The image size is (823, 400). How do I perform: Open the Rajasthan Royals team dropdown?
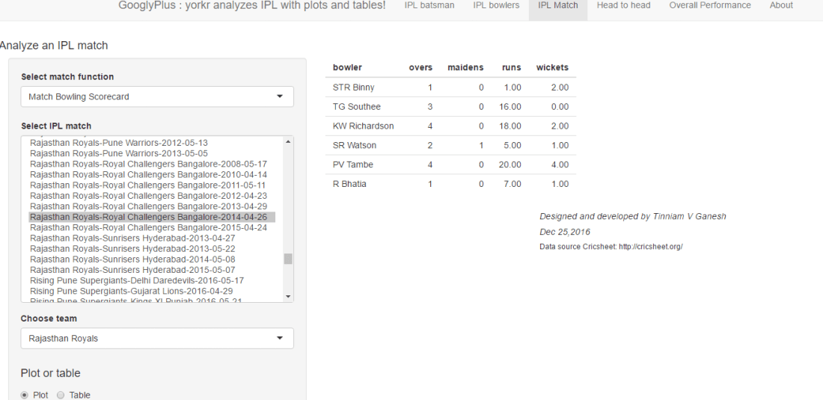click(156, 338)
